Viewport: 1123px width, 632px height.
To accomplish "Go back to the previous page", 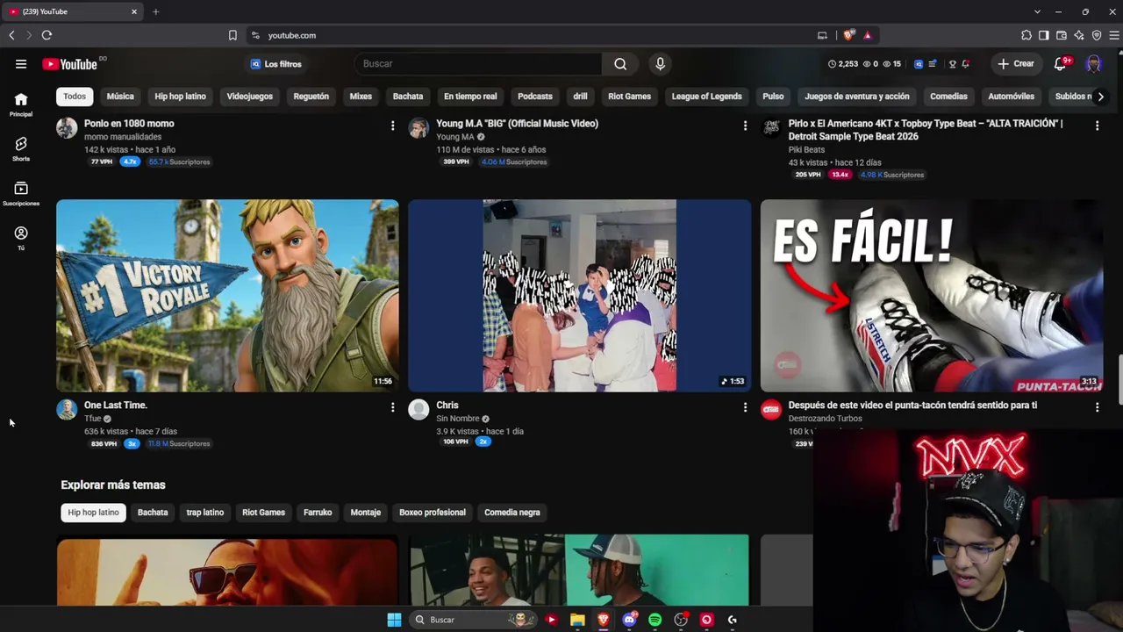I will (x=11, y=35).
